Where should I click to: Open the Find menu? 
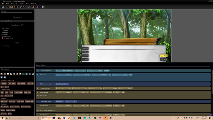(x=17, y=4)
